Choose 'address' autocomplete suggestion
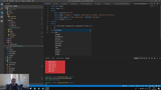The width and height of the screenshot is (161, 90). (72, 37)
